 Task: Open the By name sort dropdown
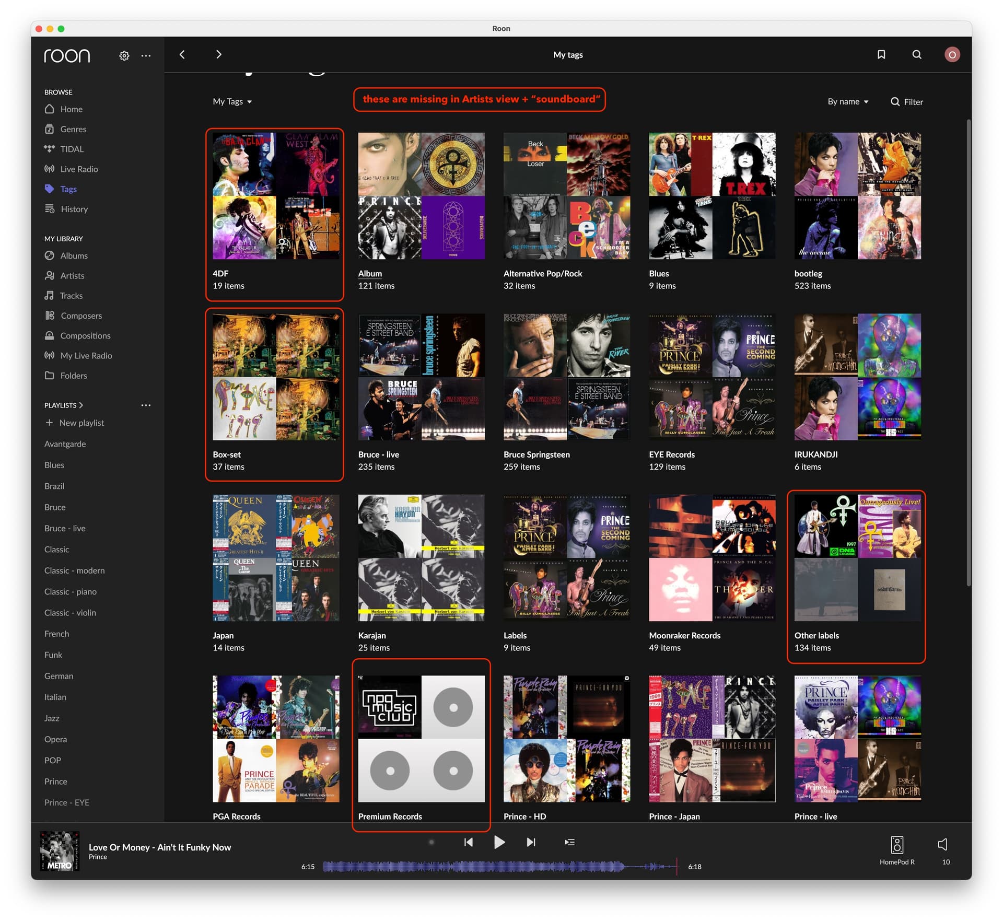[848, 101]
